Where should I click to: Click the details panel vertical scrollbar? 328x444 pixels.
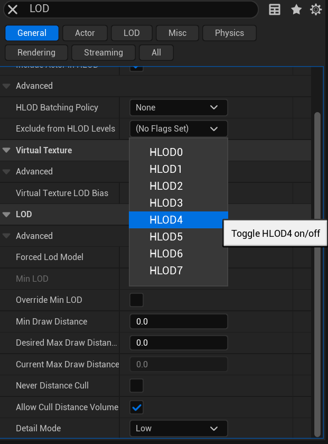point(317,264)
